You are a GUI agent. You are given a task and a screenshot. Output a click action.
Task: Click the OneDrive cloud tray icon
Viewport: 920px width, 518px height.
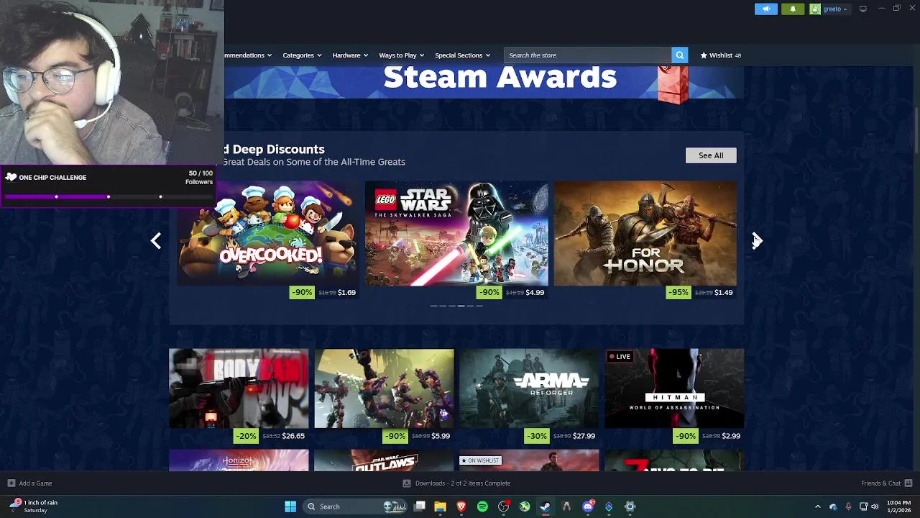tap(833, 506)
